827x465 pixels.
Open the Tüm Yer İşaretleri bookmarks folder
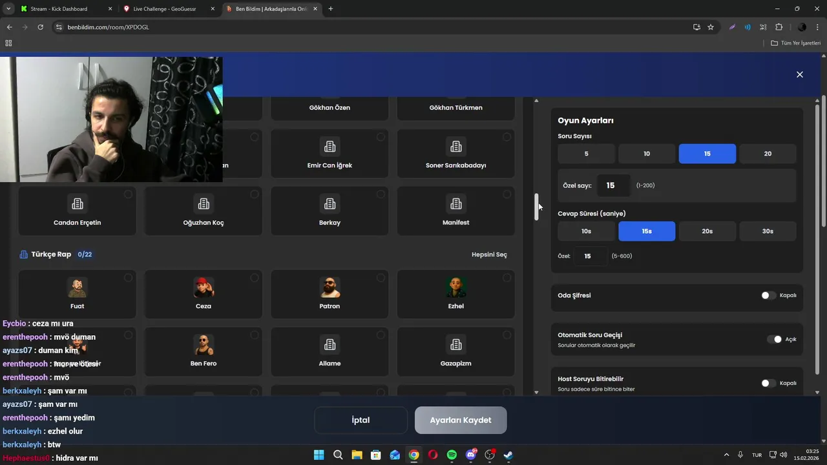[x=795, y=43]
